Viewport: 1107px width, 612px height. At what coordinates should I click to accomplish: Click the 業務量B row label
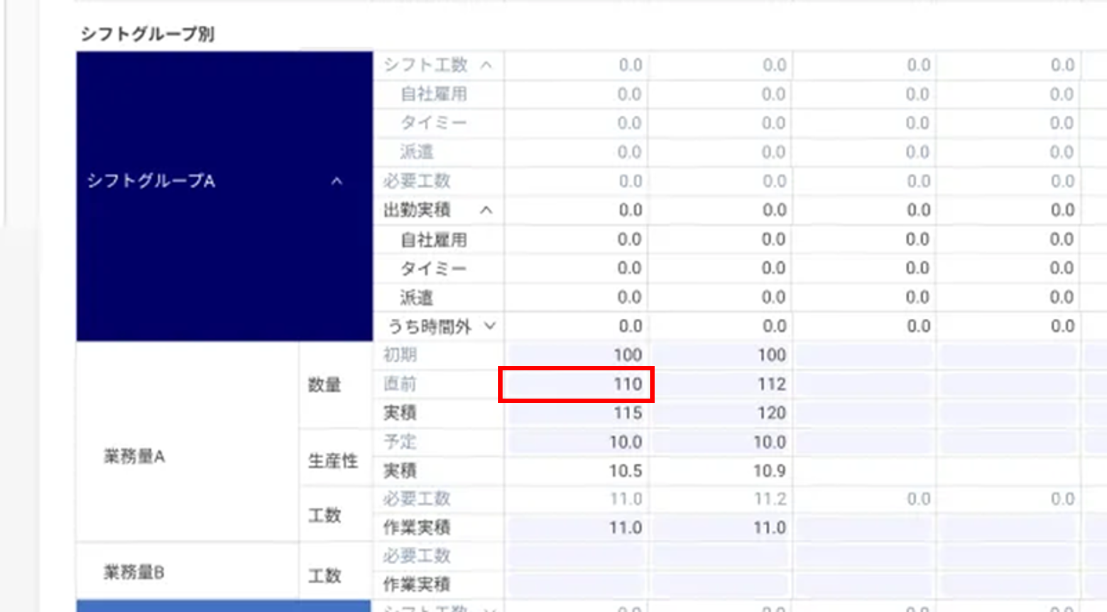click(x=134, y=572)
